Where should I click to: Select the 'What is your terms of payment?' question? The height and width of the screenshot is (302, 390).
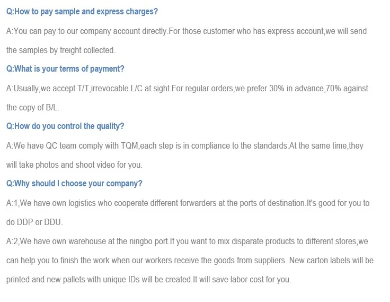tap(65, 69)
